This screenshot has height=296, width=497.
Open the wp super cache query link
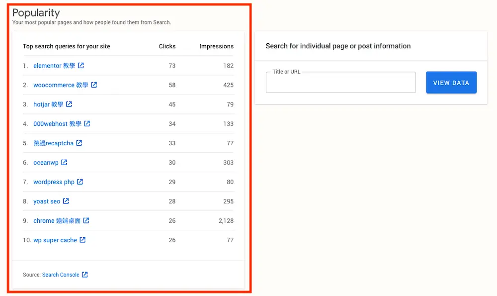coord(55,240)
